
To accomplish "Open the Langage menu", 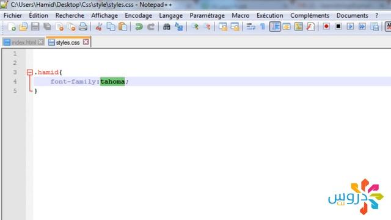I will pos(171,15).
